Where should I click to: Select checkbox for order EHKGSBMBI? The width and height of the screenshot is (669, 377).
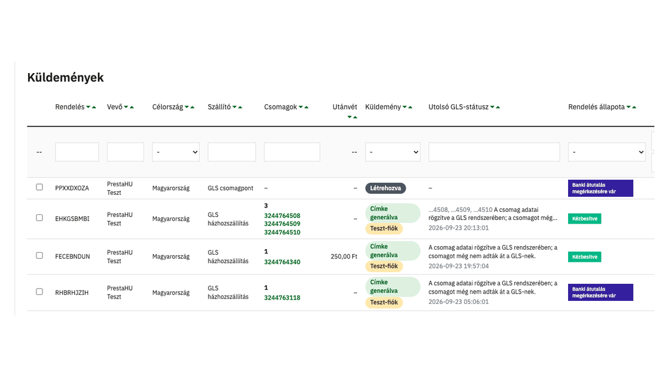tap(40, 218)
